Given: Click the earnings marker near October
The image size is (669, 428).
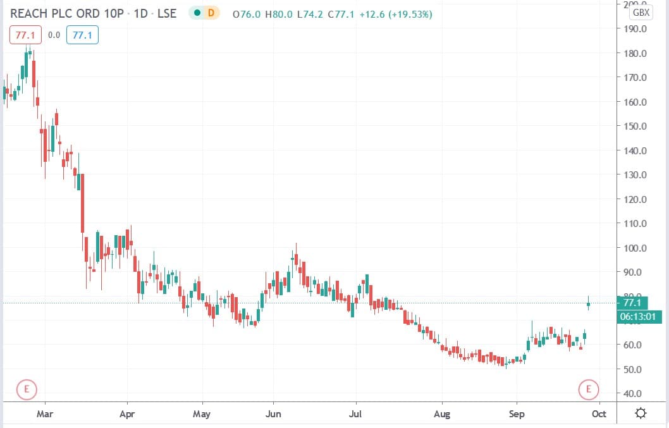Looking at the screenshot, I should click(x=589, y=389).
